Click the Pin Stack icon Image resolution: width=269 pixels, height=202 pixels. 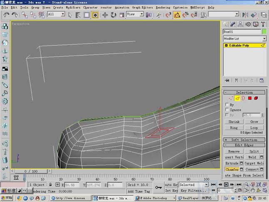pyautogui.click(x=227, y=80)
